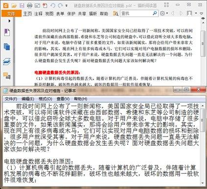Switch to the 主页 ribbon tab

[x=27, y=14]
